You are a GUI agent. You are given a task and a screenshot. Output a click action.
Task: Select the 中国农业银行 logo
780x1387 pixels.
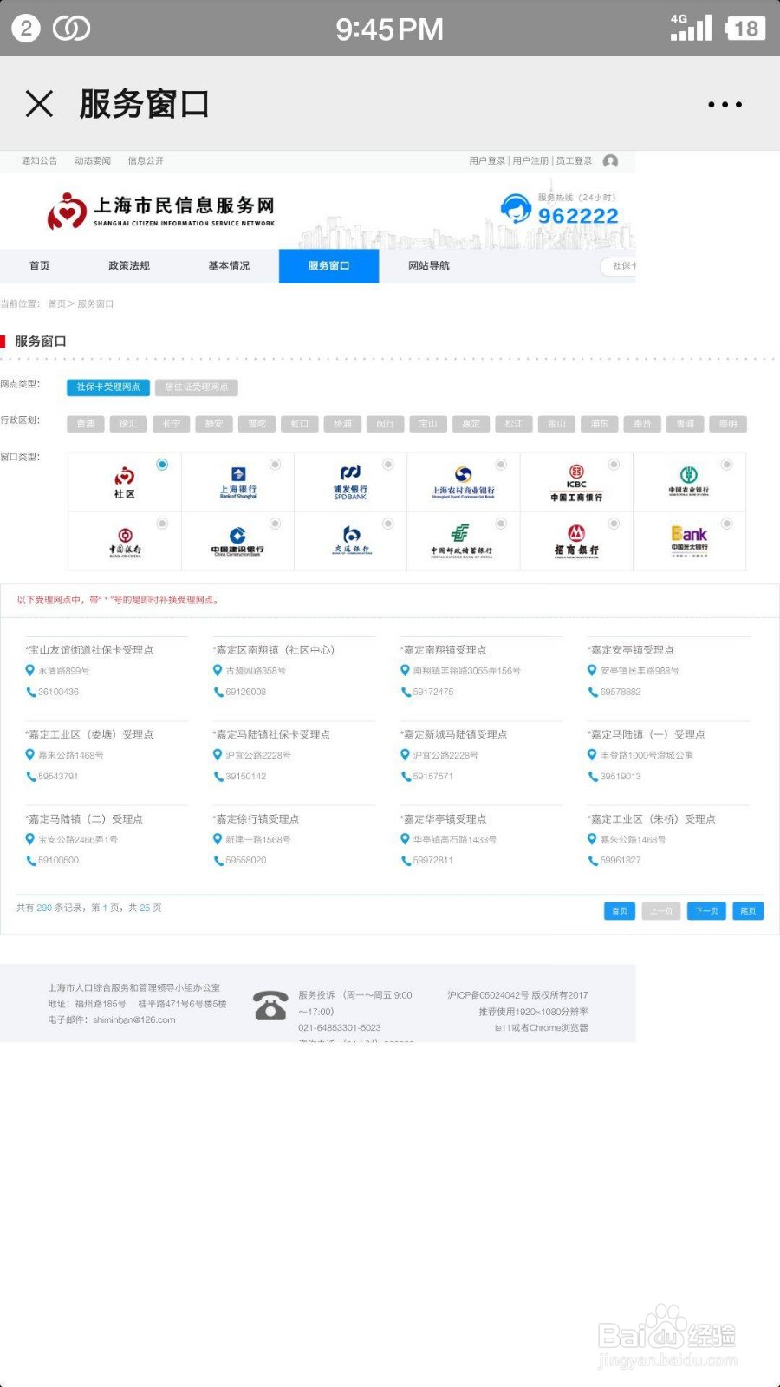pos(689,479)
